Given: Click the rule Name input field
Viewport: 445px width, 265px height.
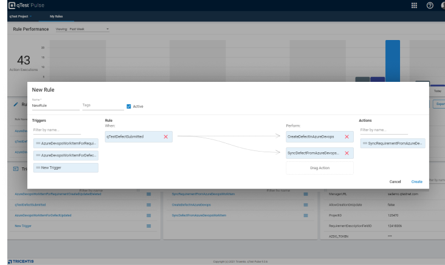Looking at the screenshot, I should (55, 106).
